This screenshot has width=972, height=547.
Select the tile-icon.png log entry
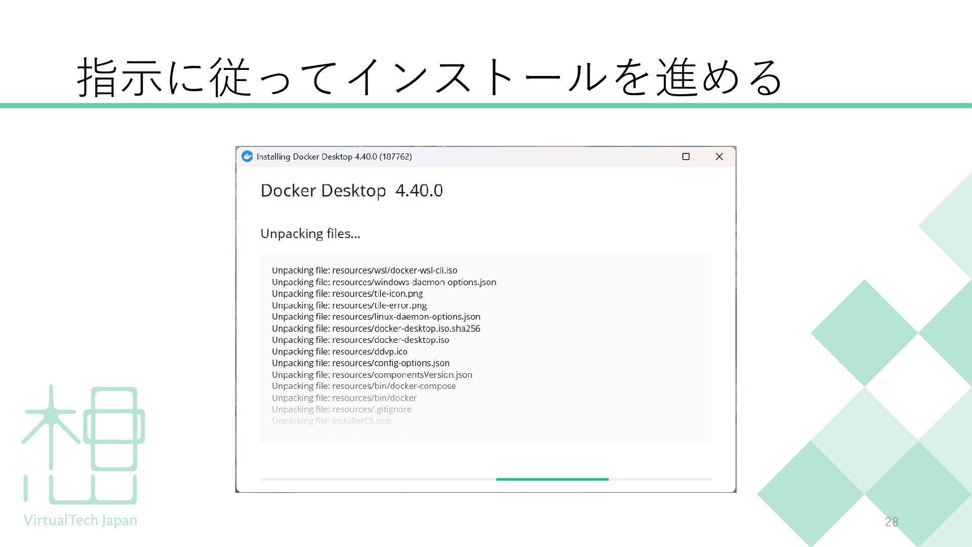click(347, 294)
